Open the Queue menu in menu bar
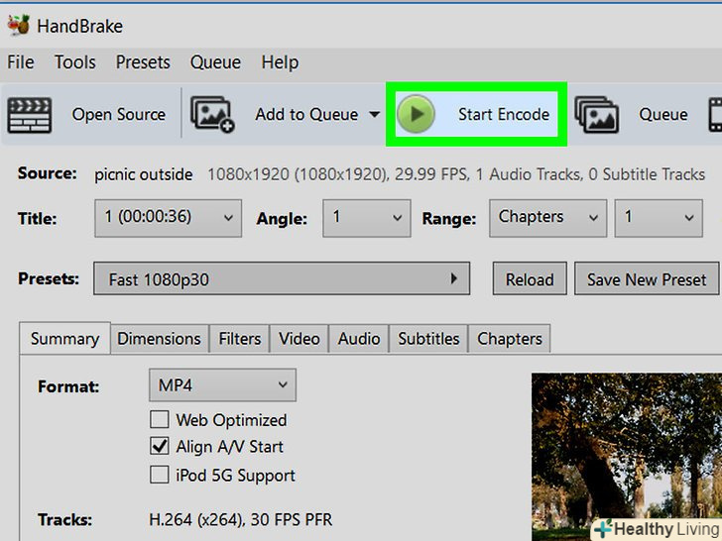The height and width of the screenshot is (541, 722). coord(215,61)
